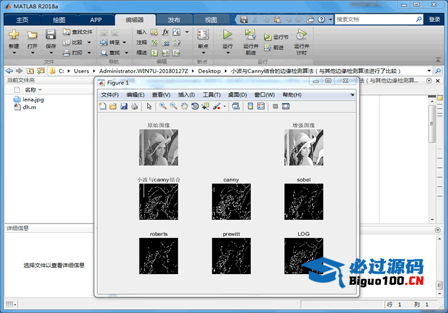Toggle the Edit Plot arrow pointer tool

(x=149, y=106)
